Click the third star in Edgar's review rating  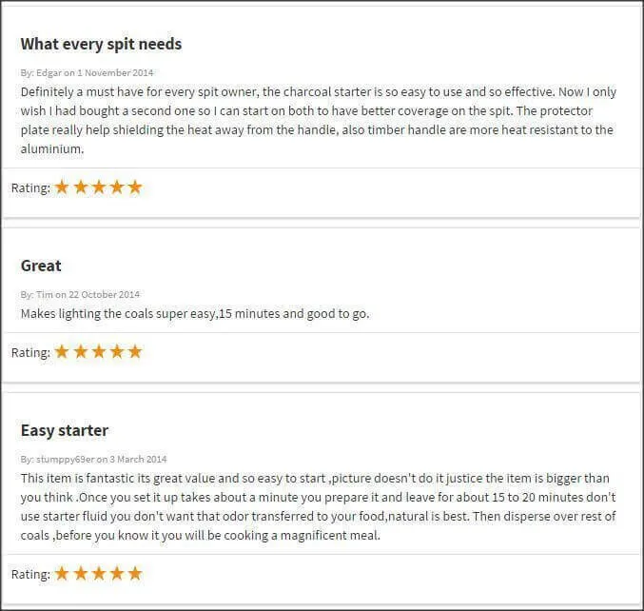[99, 187]
